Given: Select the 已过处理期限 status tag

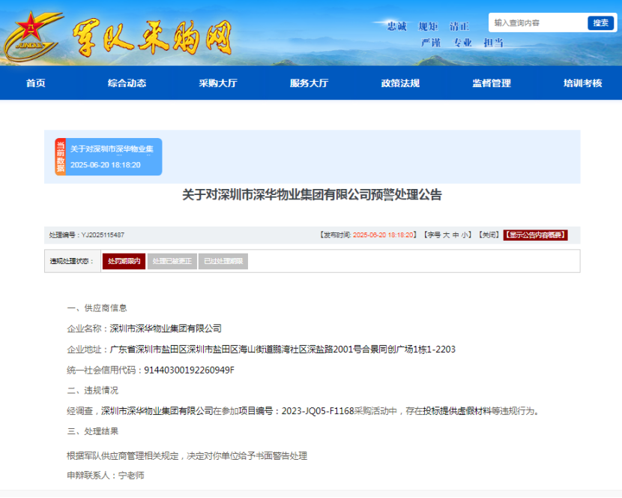Looking at the screenshot, I should [x=223, y=261].
